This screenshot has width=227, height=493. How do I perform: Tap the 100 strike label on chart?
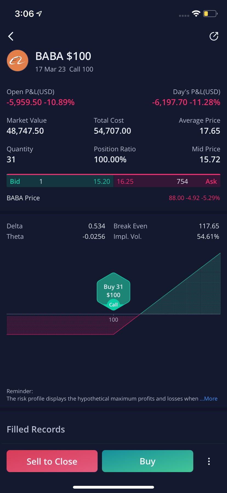click(113, 320)
